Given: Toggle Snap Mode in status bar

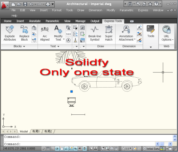Looking at the screenshot, I should (43, 148).
